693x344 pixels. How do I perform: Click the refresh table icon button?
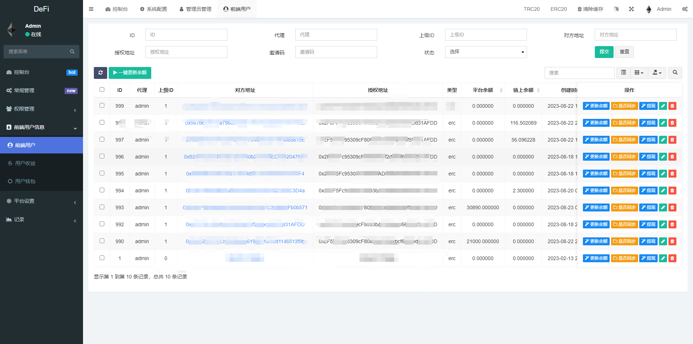point(100,73)
